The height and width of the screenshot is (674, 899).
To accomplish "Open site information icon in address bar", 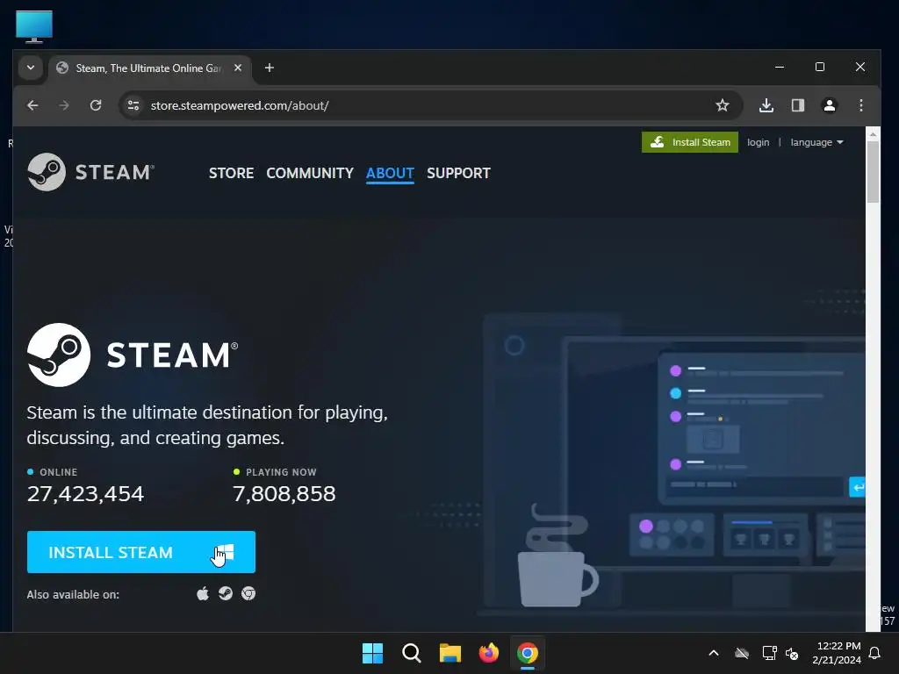I will pyautogui.click(x=133, y=105).
